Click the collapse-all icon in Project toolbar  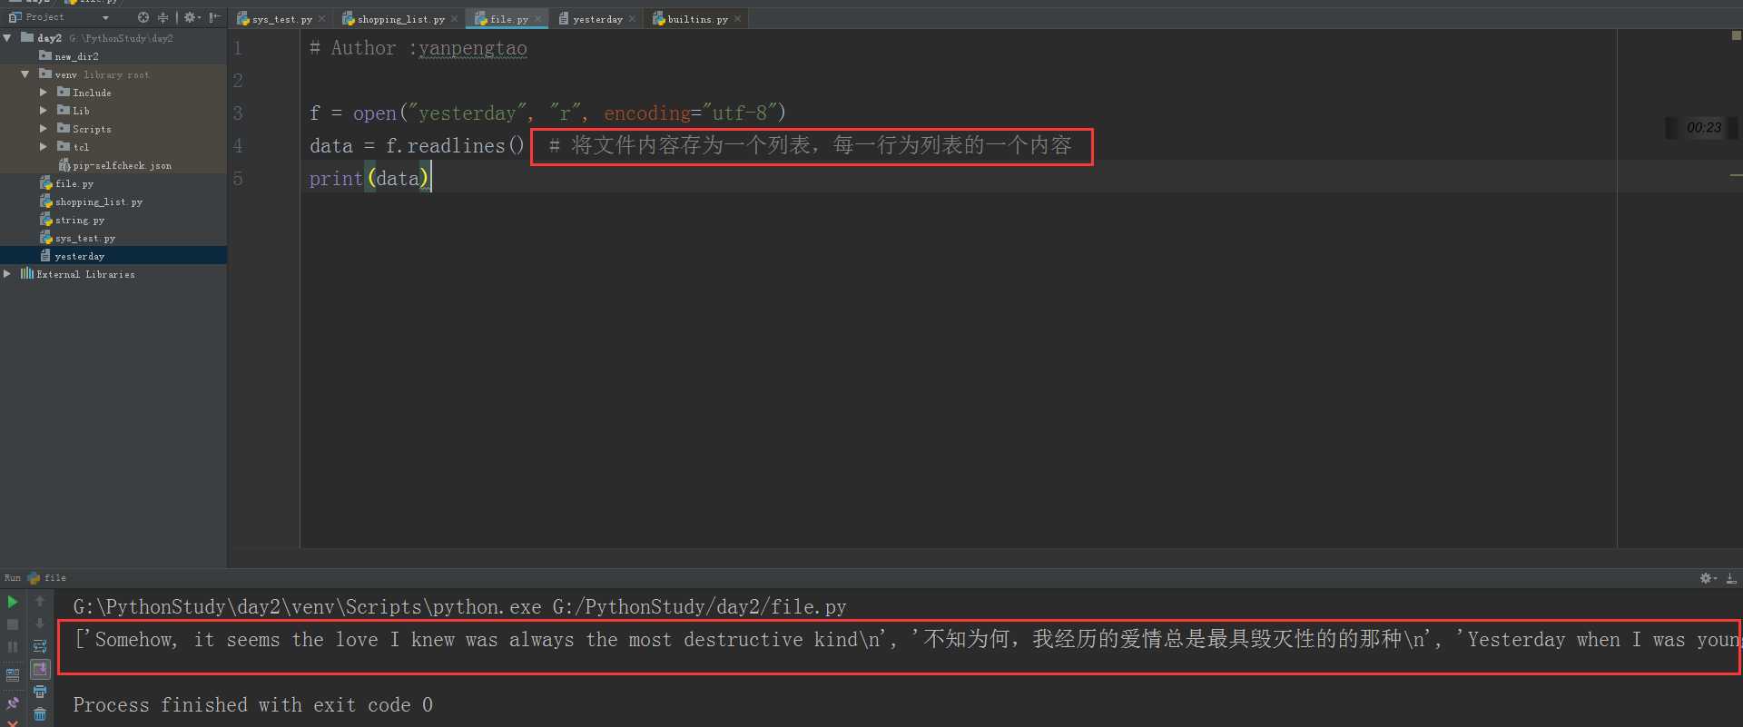tap(163, 17)
